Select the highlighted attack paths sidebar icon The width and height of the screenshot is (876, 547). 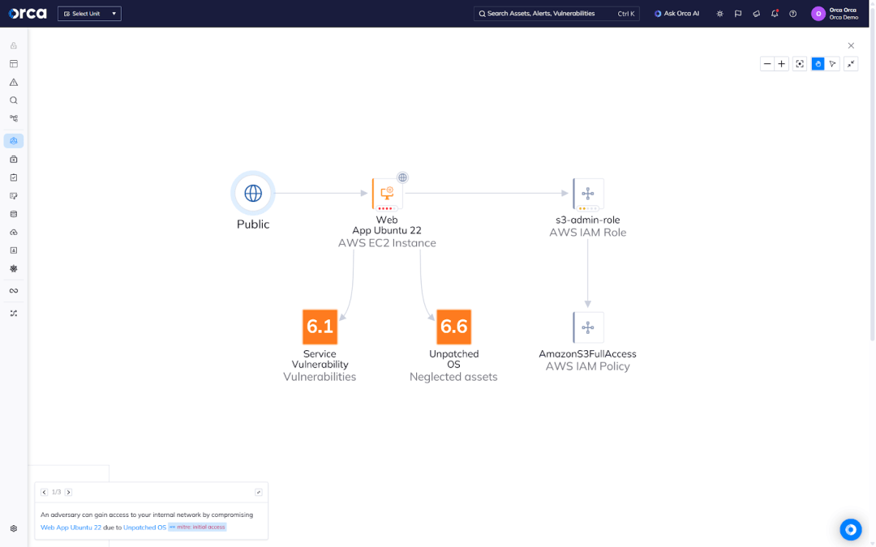14,141
